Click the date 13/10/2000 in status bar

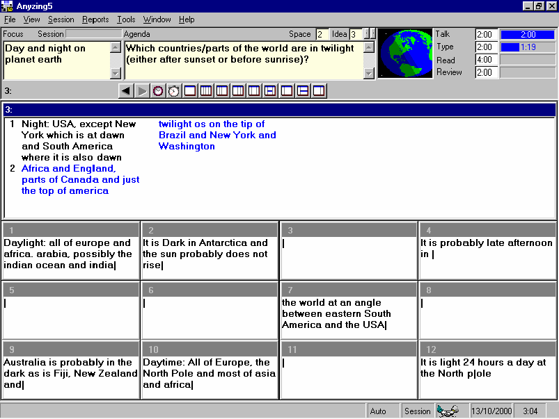491,411
